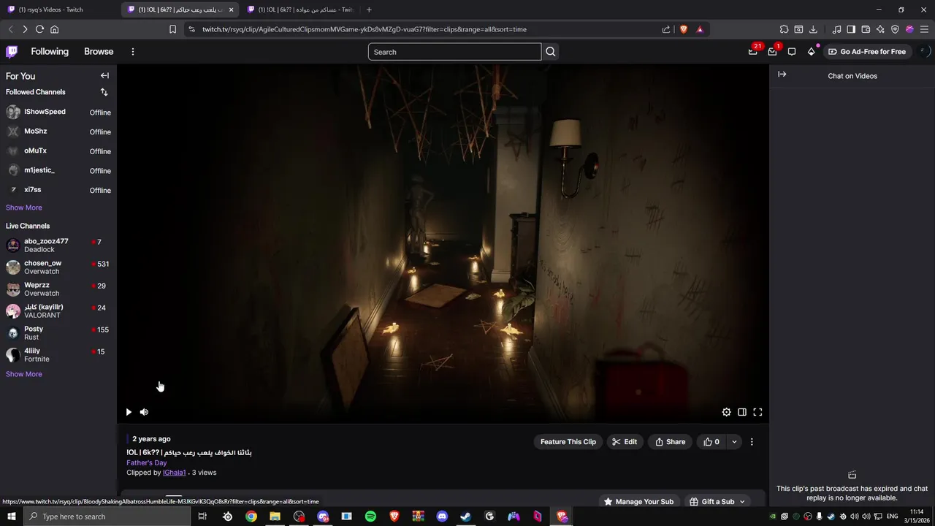Expand the Gift a Sub dropdown arrow
This screenshot has height=526, width=935.
742,502
